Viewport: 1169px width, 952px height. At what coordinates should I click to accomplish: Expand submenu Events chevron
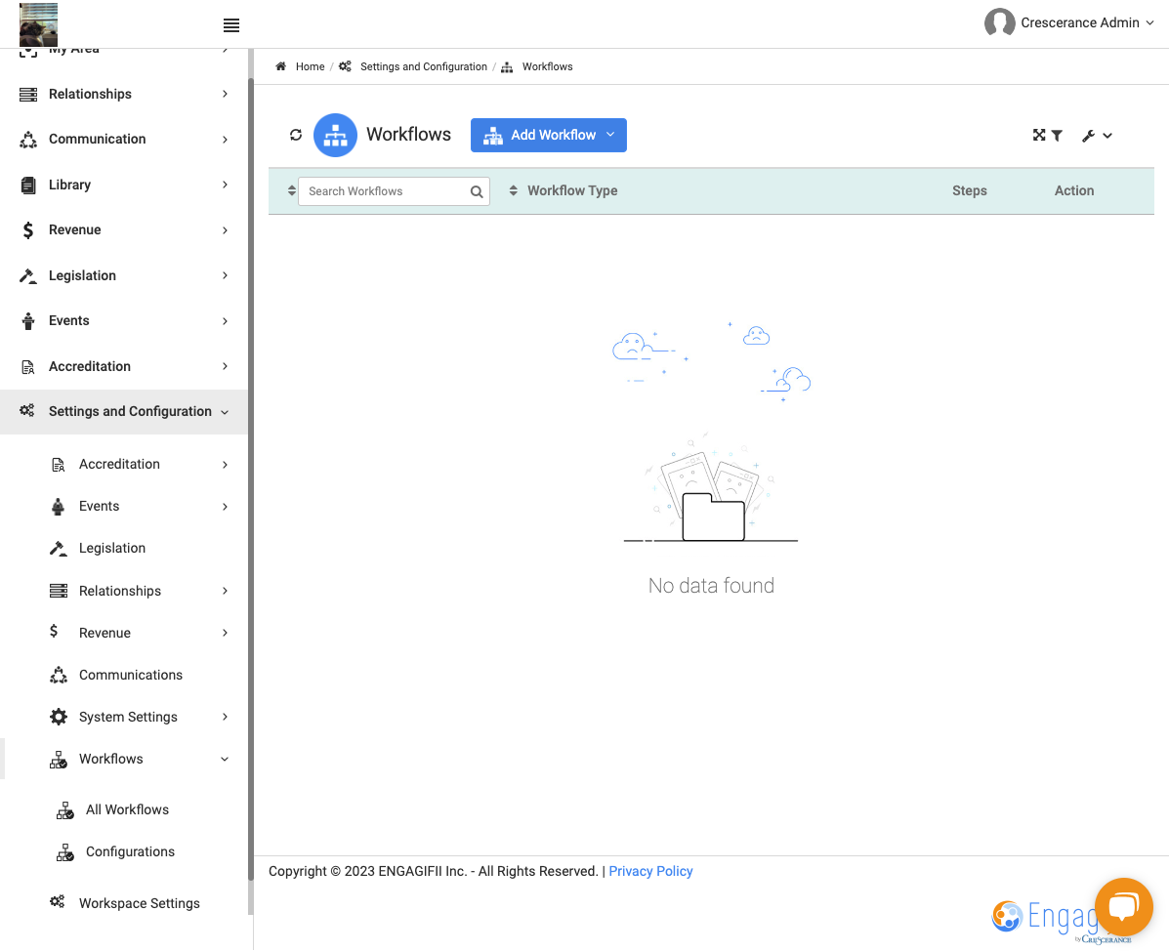(x=225, y=507)
